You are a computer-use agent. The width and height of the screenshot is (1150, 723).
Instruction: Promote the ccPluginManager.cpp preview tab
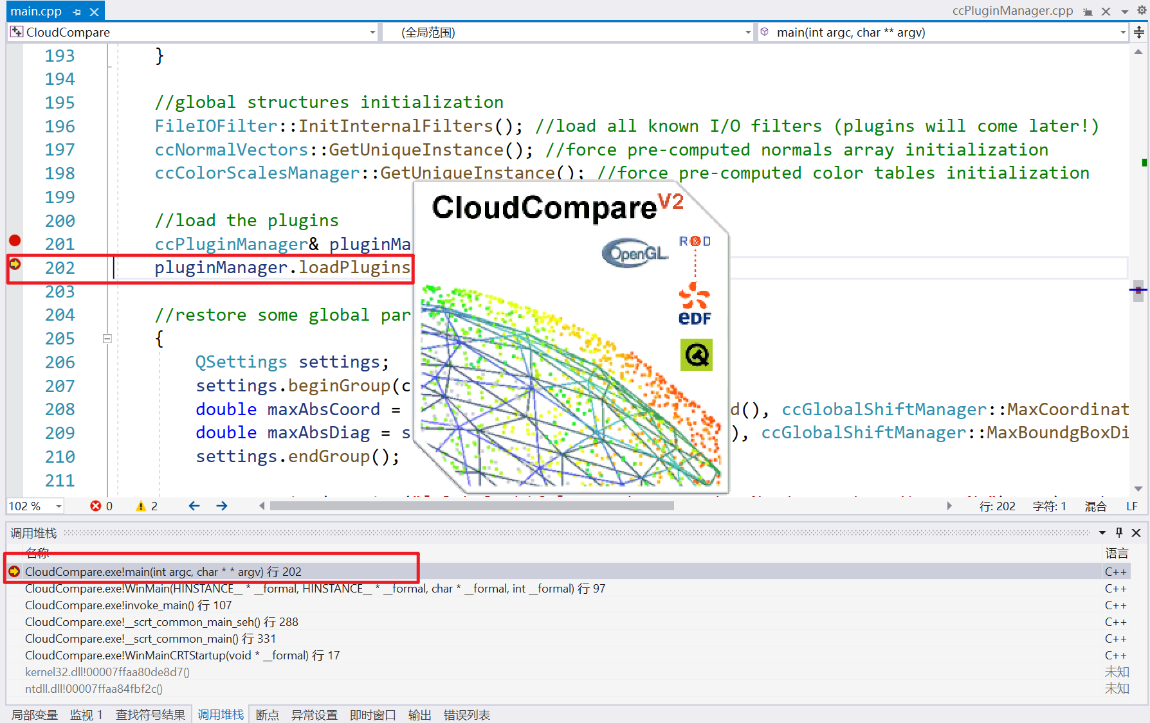coord(1088,12)
